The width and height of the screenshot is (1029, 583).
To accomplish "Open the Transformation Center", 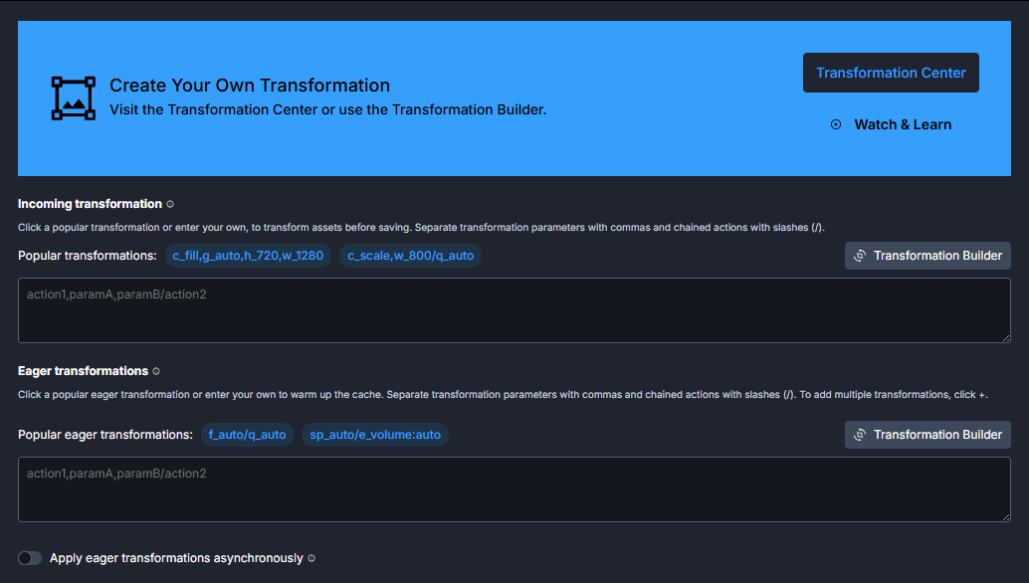I will (x=891, y=73).
